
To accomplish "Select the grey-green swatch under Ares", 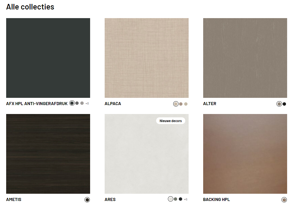I will tap(175, 199).
